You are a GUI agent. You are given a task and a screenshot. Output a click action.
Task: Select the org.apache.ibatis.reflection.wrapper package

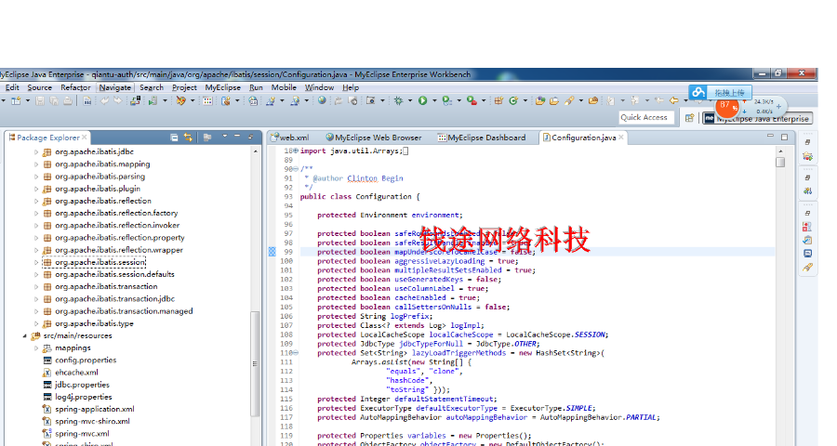[x=118, y=250]
